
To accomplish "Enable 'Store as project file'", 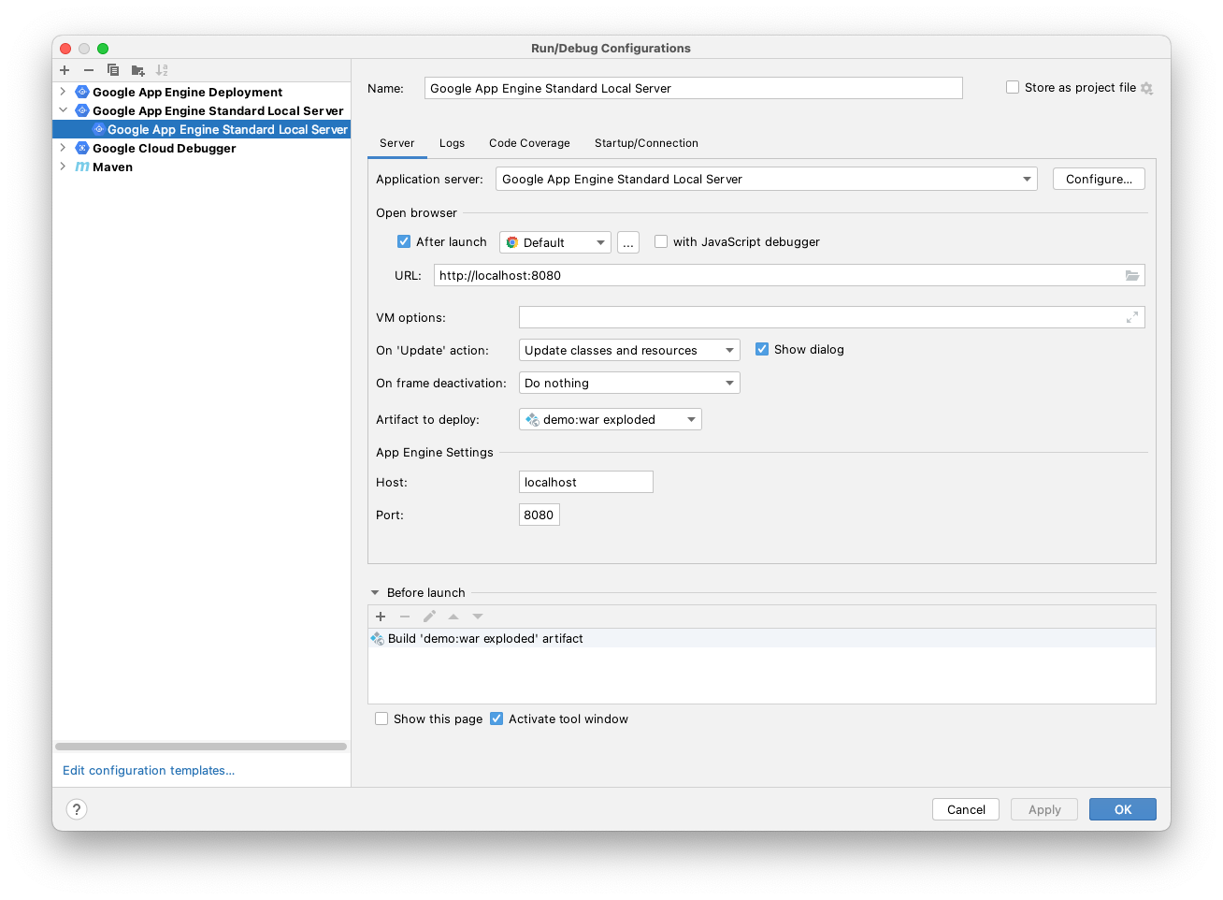I will pyautogui.click(x=1013, y=87).
